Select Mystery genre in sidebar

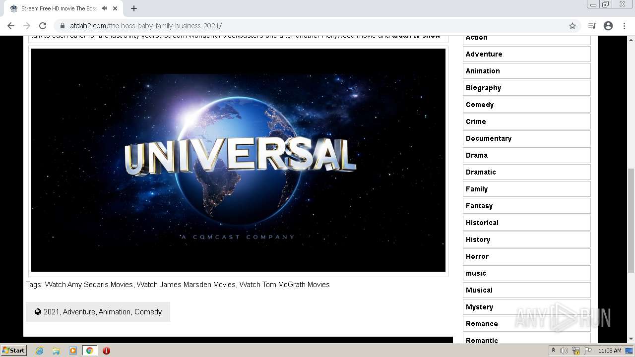pyautogui.click(x=526, y=307)
